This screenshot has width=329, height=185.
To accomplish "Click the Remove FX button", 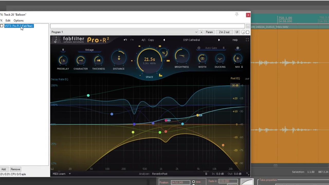I will pyautogui.click(x=15, y=169).
